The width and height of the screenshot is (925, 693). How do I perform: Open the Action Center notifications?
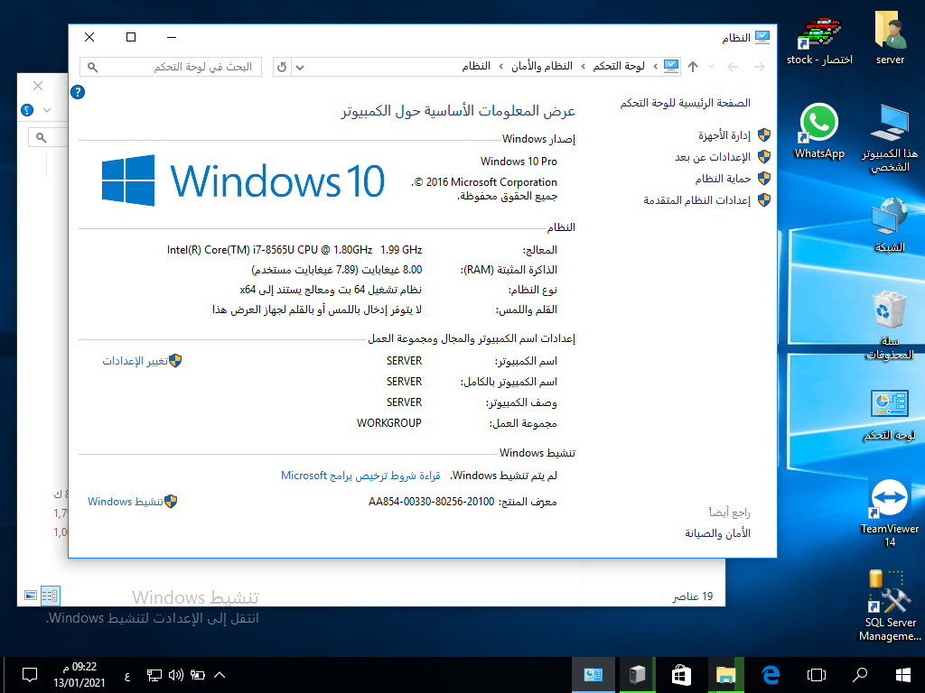coord(30,675)
